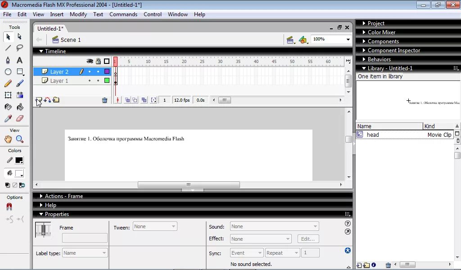Screen dimensions: 461x270
Task: Toggle visibility dot for Layer 2
Action: click(90, 72)
